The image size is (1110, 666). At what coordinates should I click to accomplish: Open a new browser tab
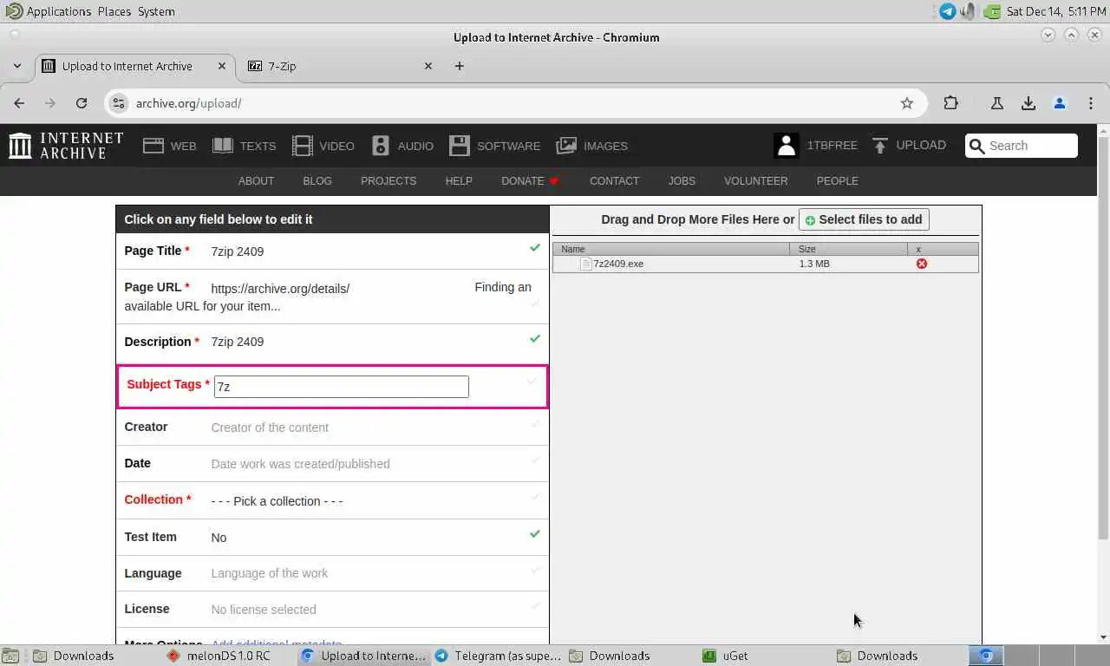460,66
